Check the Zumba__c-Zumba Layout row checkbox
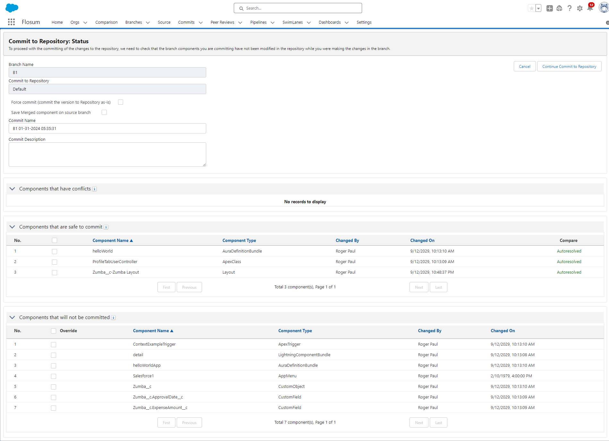The width and height of the screenshot is (609, 441). tap(55, 273)
